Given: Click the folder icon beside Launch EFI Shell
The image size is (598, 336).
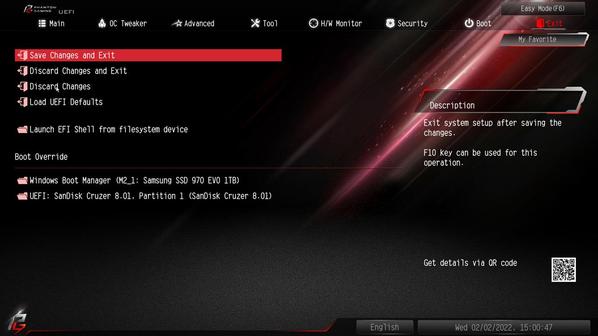Looking at the screenshot, I should [x=22, y=129].
